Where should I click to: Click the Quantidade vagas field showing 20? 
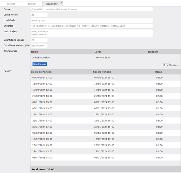[39, 40]
